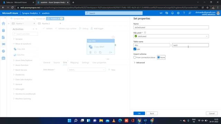Click the dataset Name input field
The height and width of the screenshot is (124, 221).
[x=171, y=28]
